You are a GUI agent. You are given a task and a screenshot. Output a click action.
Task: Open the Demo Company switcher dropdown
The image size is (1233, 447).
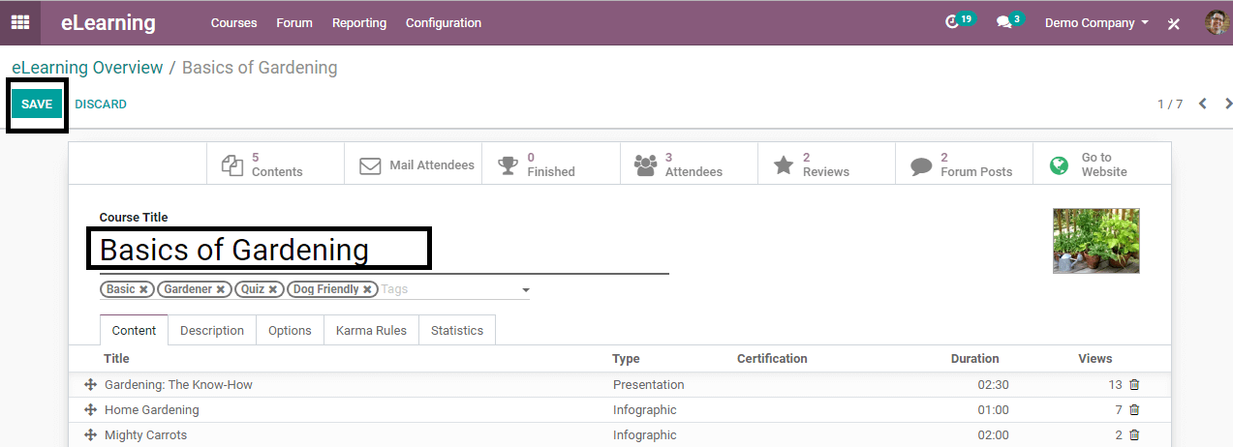[x=1096, y=22]
